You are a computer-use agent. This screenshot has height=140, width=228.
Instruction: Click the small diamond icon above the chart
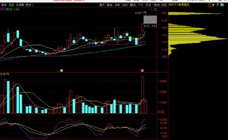point(151,9)
